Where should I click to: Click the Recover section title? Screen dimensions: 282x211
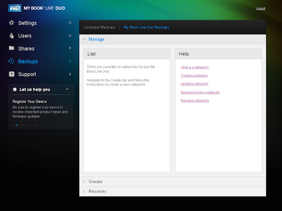(x=97, y=192)
